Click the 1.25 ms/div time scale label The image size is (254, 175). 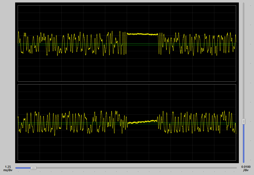click(8, 168)
